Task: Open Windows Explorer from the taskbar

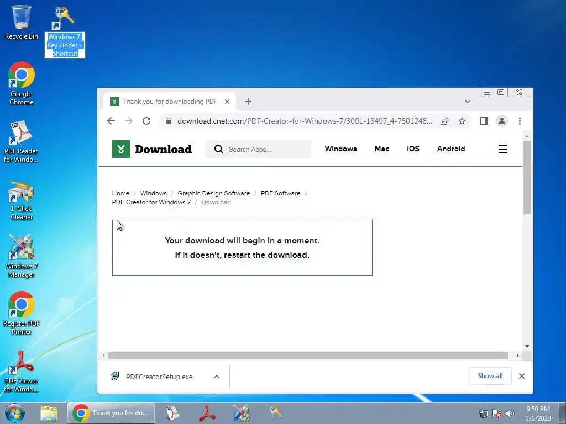Action: (x=49, y=413)
